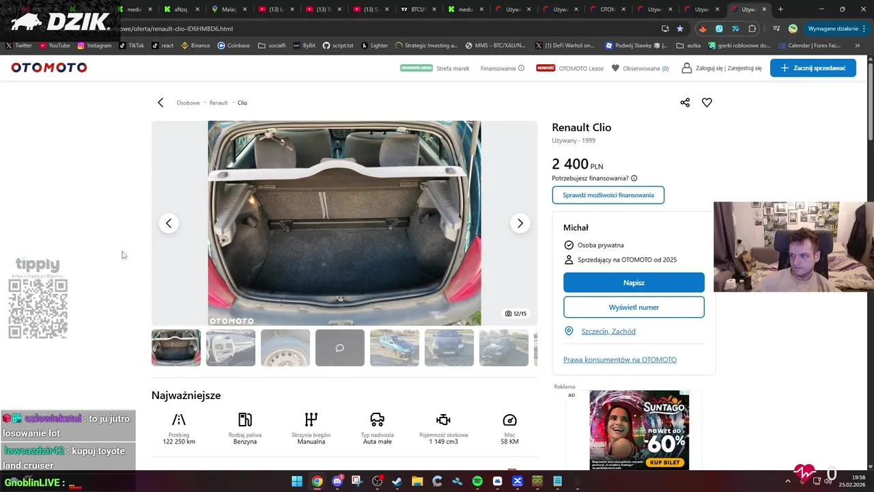Open the Instagram bookmark
874x492 pixels.
[94, 46]
